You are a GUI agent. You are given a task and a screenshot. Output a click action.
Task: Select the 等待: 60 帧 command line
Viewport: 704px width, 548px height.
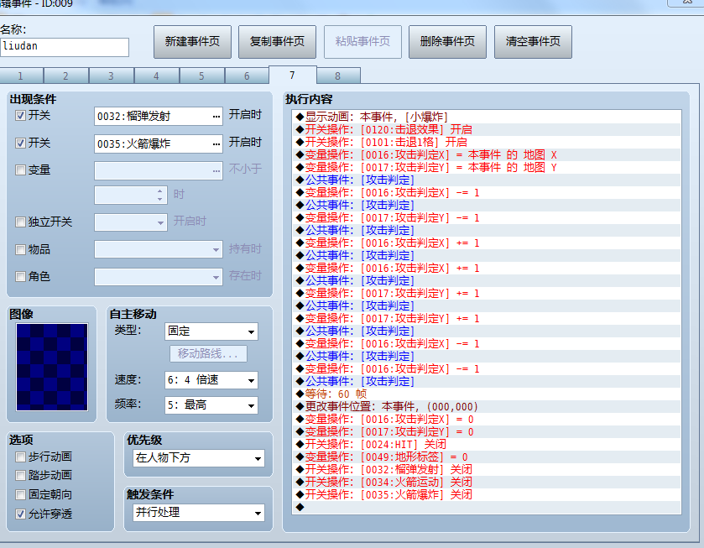click(x=487, y=394)
